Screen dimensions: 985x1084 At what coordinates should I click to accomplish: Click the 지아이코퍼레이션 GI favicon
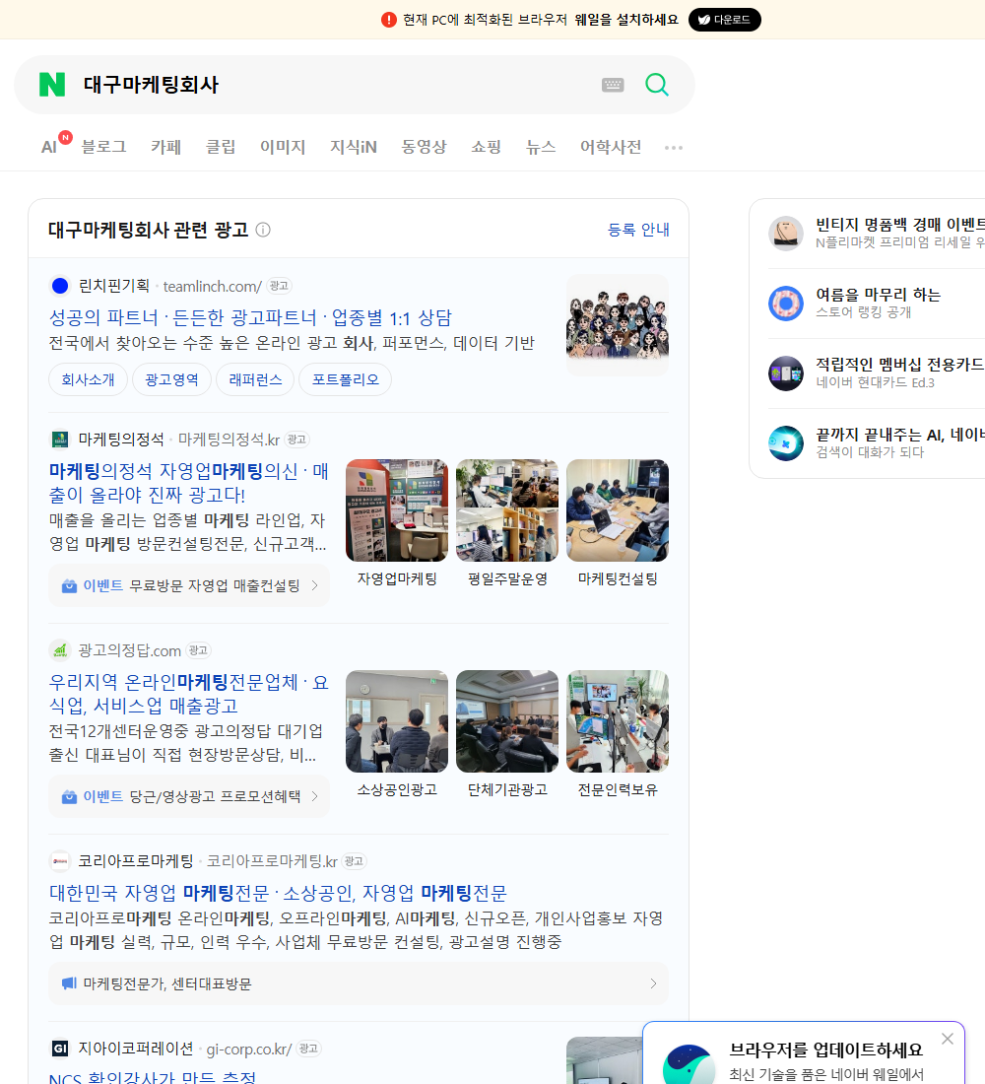coord(60,1049)
